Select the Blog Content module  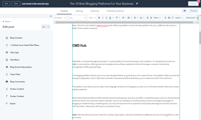(16, 38)
